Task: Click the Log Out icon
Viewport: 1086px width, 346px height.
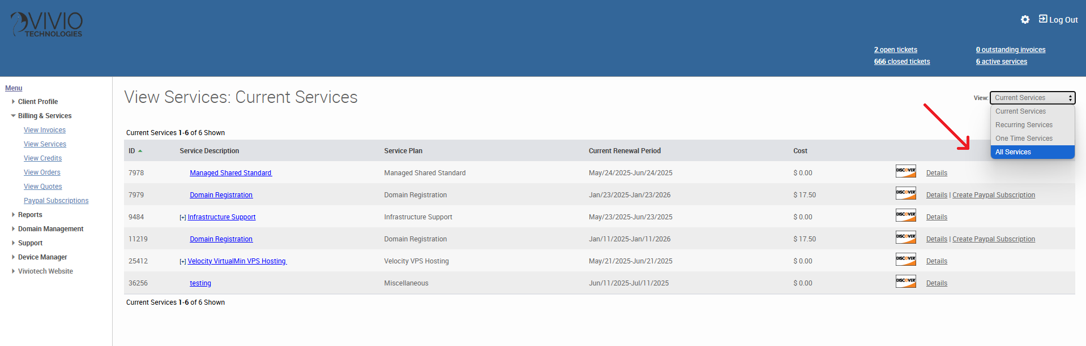Action: point(1043,19)
